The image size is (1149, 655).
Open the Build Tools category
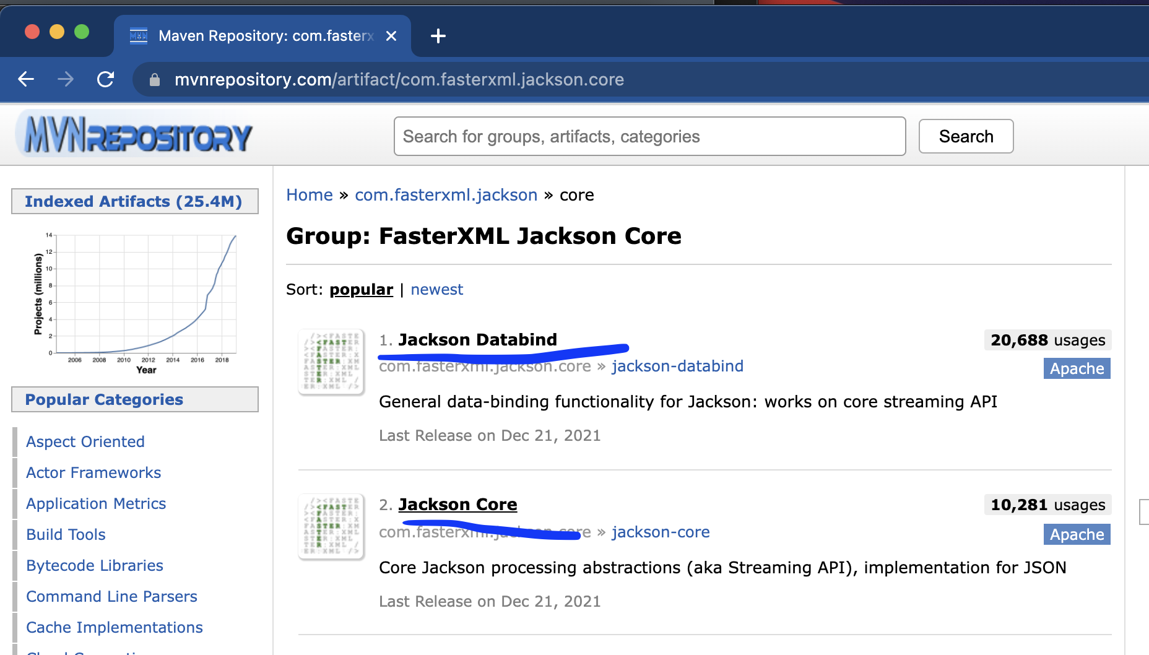coord(66,534)
